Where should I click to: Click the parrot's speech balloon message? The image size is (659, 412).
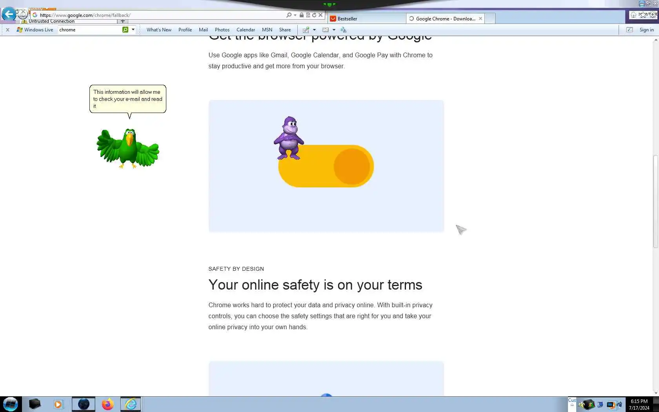point(128,99)
